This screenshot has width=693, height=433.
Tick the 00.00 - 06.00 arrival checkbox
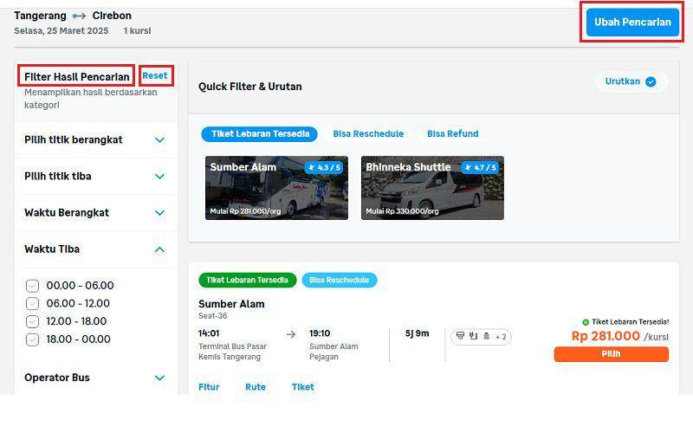click(32, 286)
